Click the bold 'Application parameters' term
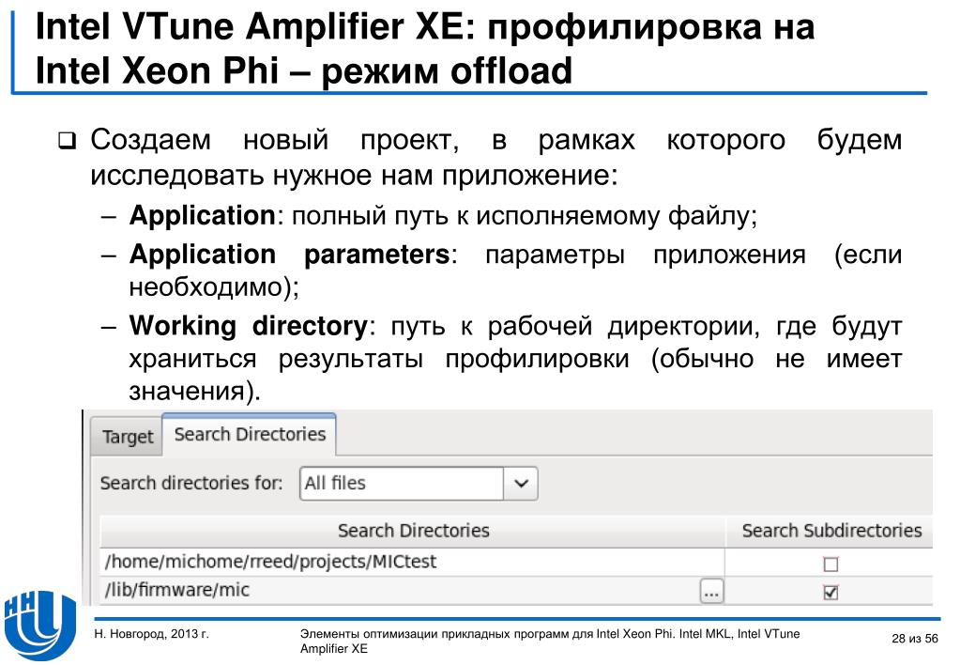 (x=289, y=254)
